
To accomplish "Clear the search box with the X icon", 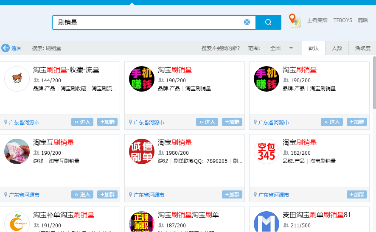I will (247, 22).
